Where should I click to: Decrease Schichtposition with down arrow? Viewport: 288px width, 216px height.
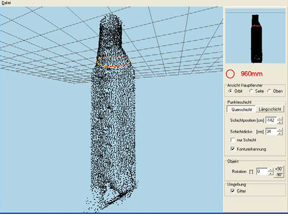tap(280, 122)
